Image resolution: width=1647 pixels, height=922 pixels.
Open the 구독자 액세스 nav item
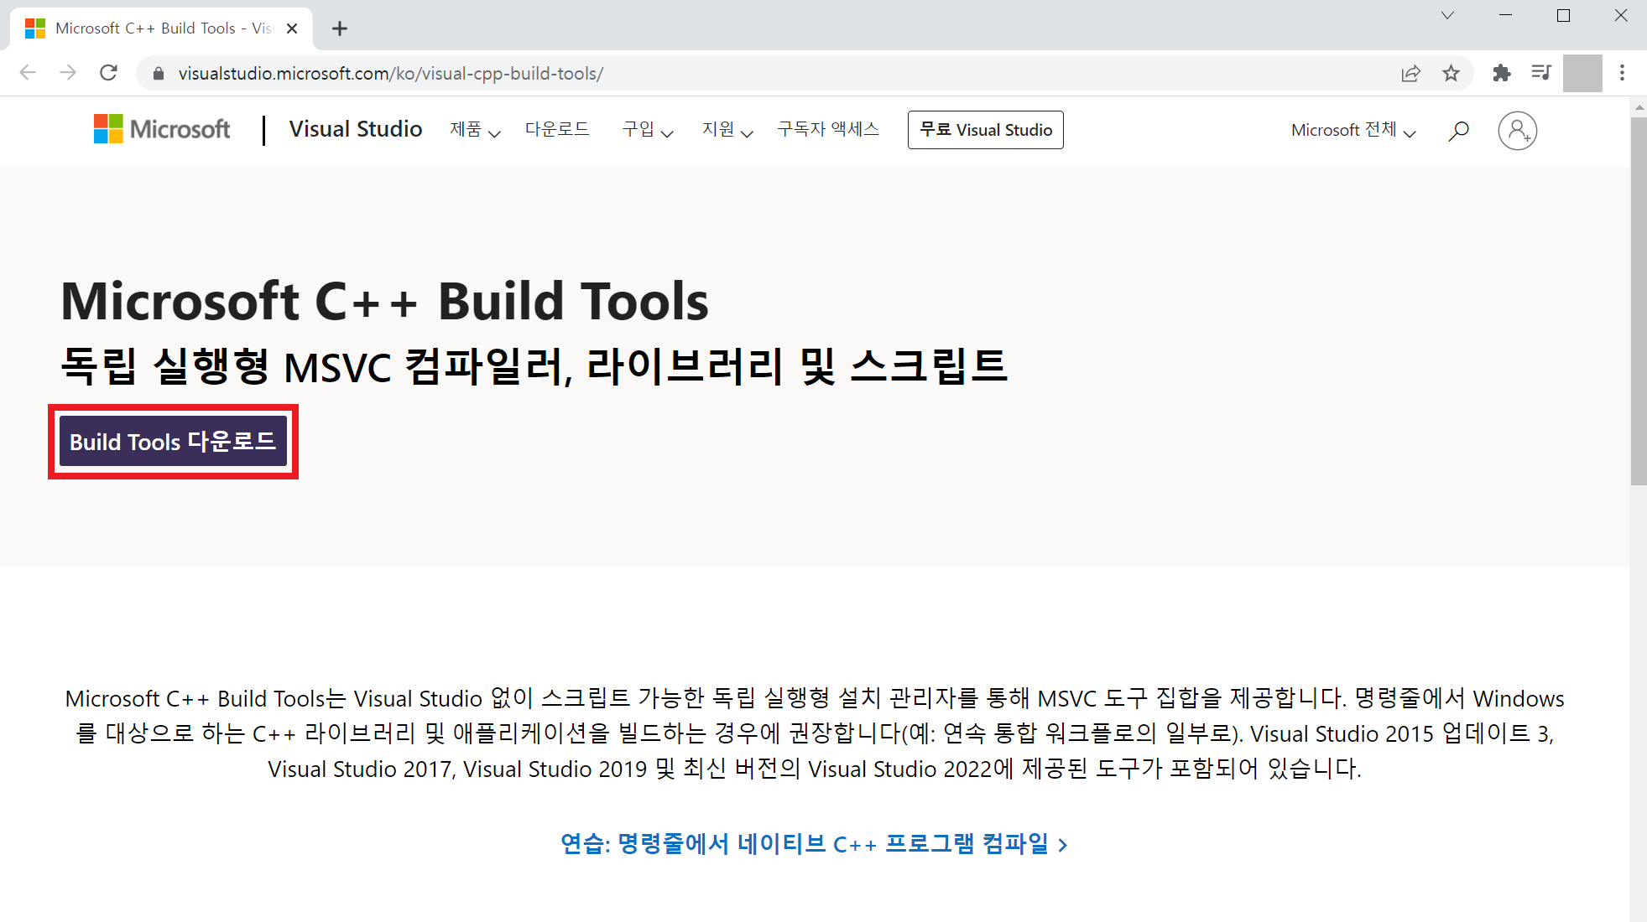point(827,130)
